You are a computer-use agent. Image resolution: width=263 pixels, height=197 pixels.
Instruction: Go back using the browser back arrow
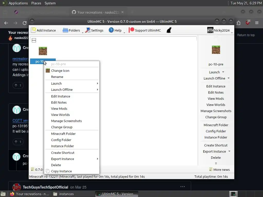click(6, 23)
